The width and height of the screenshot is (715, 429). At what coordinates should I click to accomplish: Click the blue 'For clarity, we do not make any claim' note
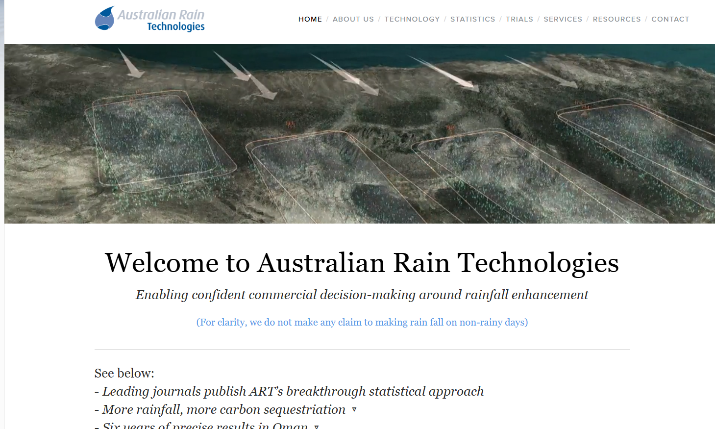362,322
